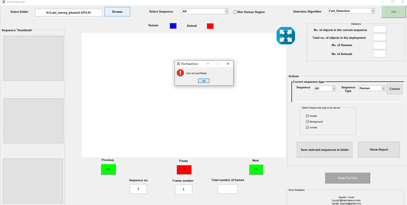Click the Show Report button
Screen dimensions: 407x205
click(379, 150)
